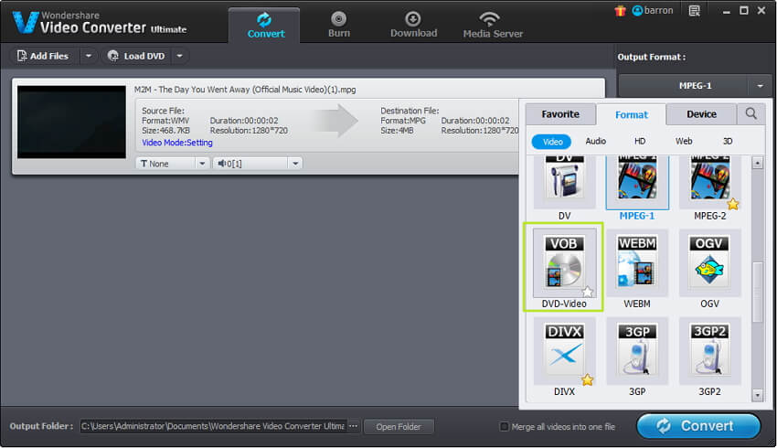Open the barron user account
This screenshot has height=448, width=777.
pos(653,10)
